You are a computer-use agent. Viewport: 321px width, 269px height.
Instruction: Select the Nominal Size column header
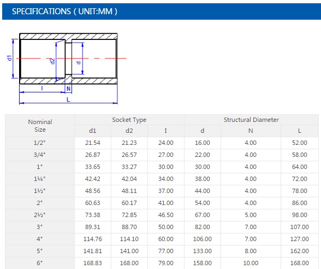click(x=40, y=126)
